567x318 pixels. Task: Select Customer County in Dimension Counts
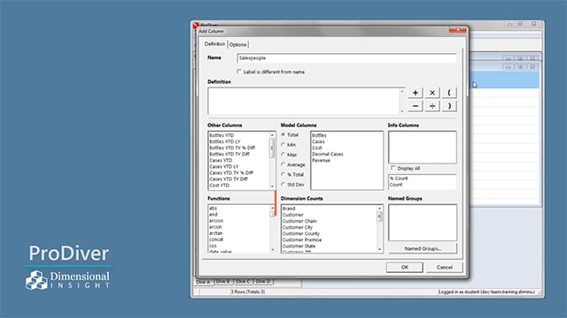[x=301, y=233]
